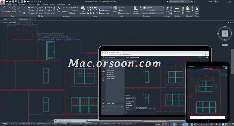Viewport: 234px width, 126px height.
Task: Open Layer Properties manager
Action: click(x=82, y=10)
